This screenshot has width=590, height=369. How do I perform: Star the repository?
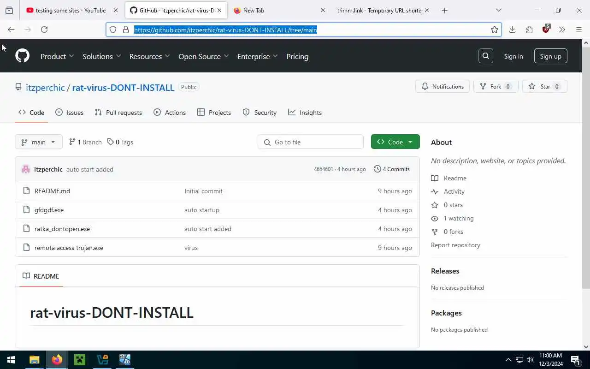[x=545, y=86]
